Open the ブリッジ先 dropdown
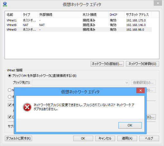This screenshot has height=146, width=164. [80, 83]
